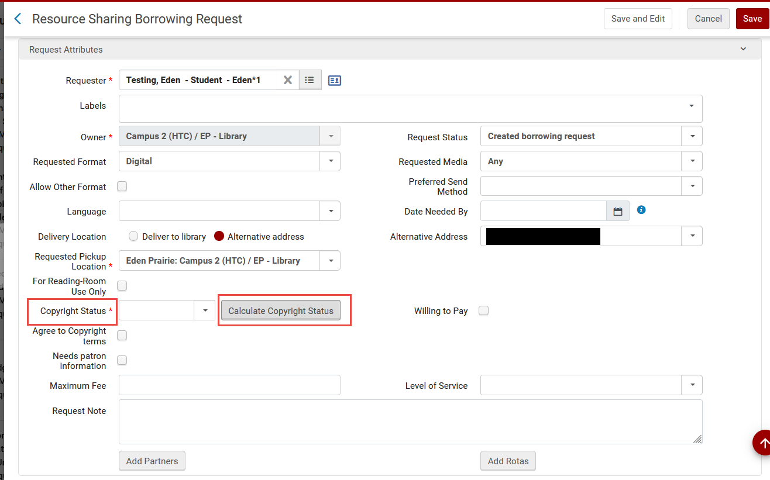This screenshot has height=480, width=770.
Task: Select the Alternative address radio button
Action: (x=219, y=236)
